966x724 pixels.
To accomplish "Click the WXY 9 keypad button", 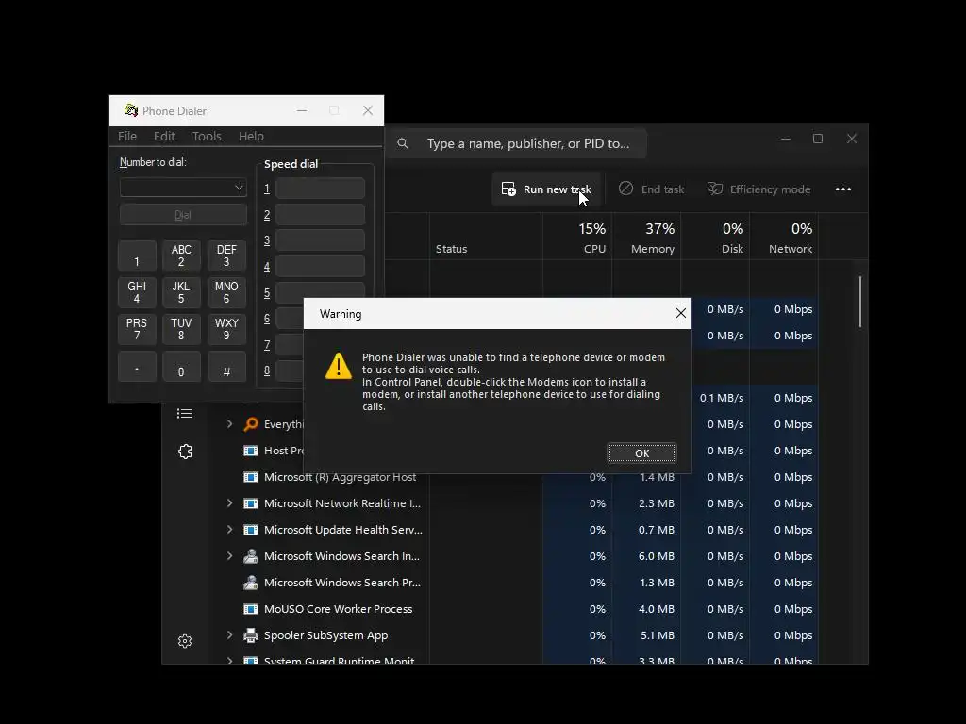I will pos(226,329).
